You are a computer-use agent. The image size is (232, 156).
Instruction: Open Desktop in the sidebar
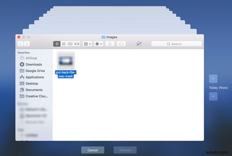pos(29,83)
